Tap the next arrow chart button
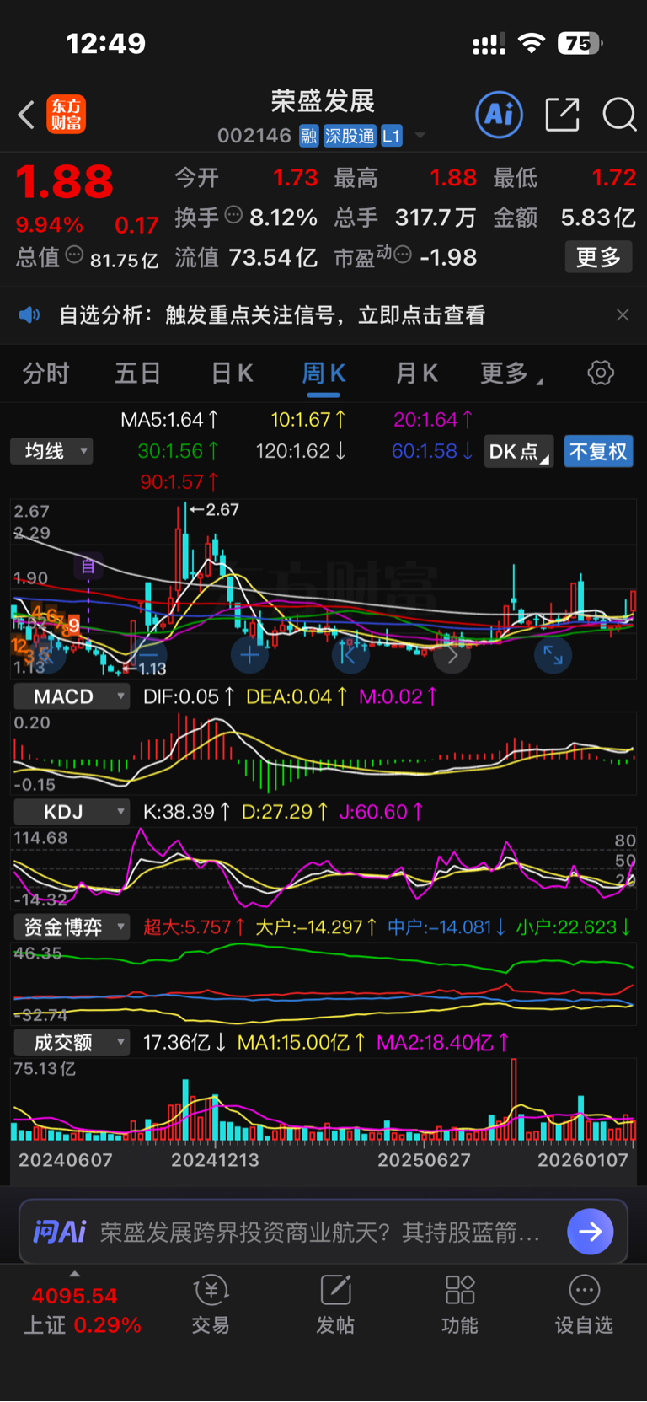The image size is (647, 1402). (x=452, y=655)
